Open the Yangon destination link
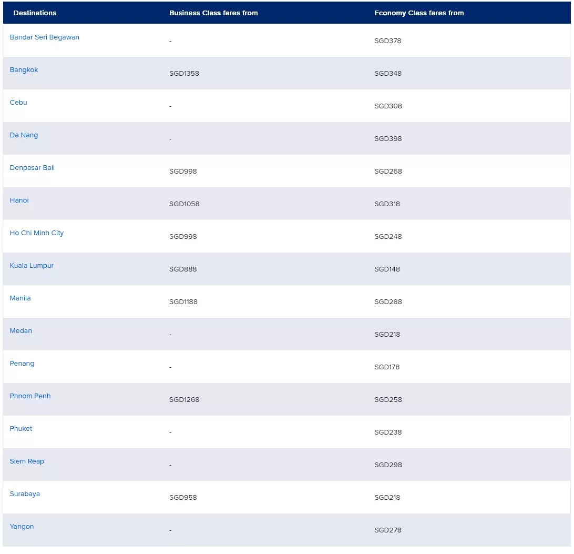Image resolution: width=574 pixels, height=554 pixels. [x=22, y=526]
